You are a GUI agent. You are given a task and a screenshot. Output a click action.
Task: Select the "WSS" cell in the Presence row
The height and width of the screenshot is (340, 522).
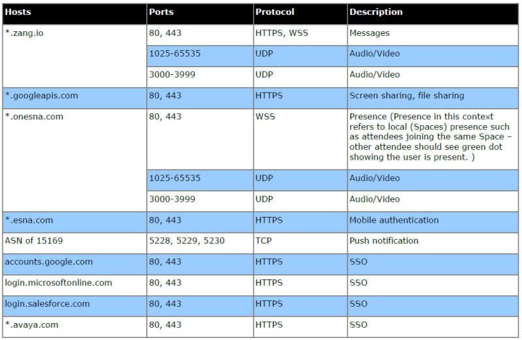pos(300,139)
